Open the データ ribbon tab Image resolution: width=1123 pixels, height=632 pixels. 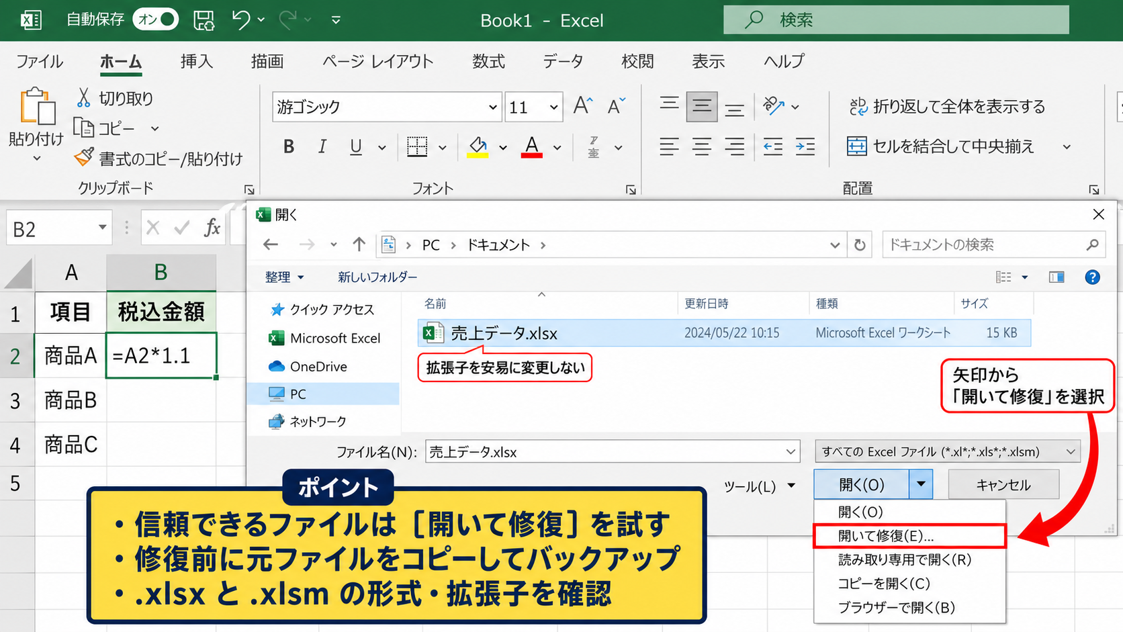tap(563, 61)
